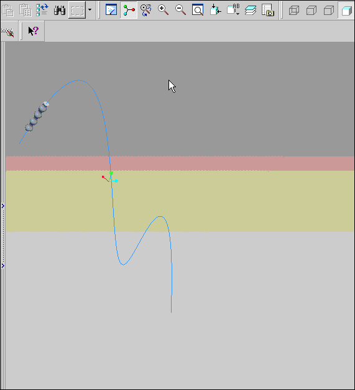Click the cube with arrows icon
The width and height of the screenshot is (355, 390).
point(215,10)
